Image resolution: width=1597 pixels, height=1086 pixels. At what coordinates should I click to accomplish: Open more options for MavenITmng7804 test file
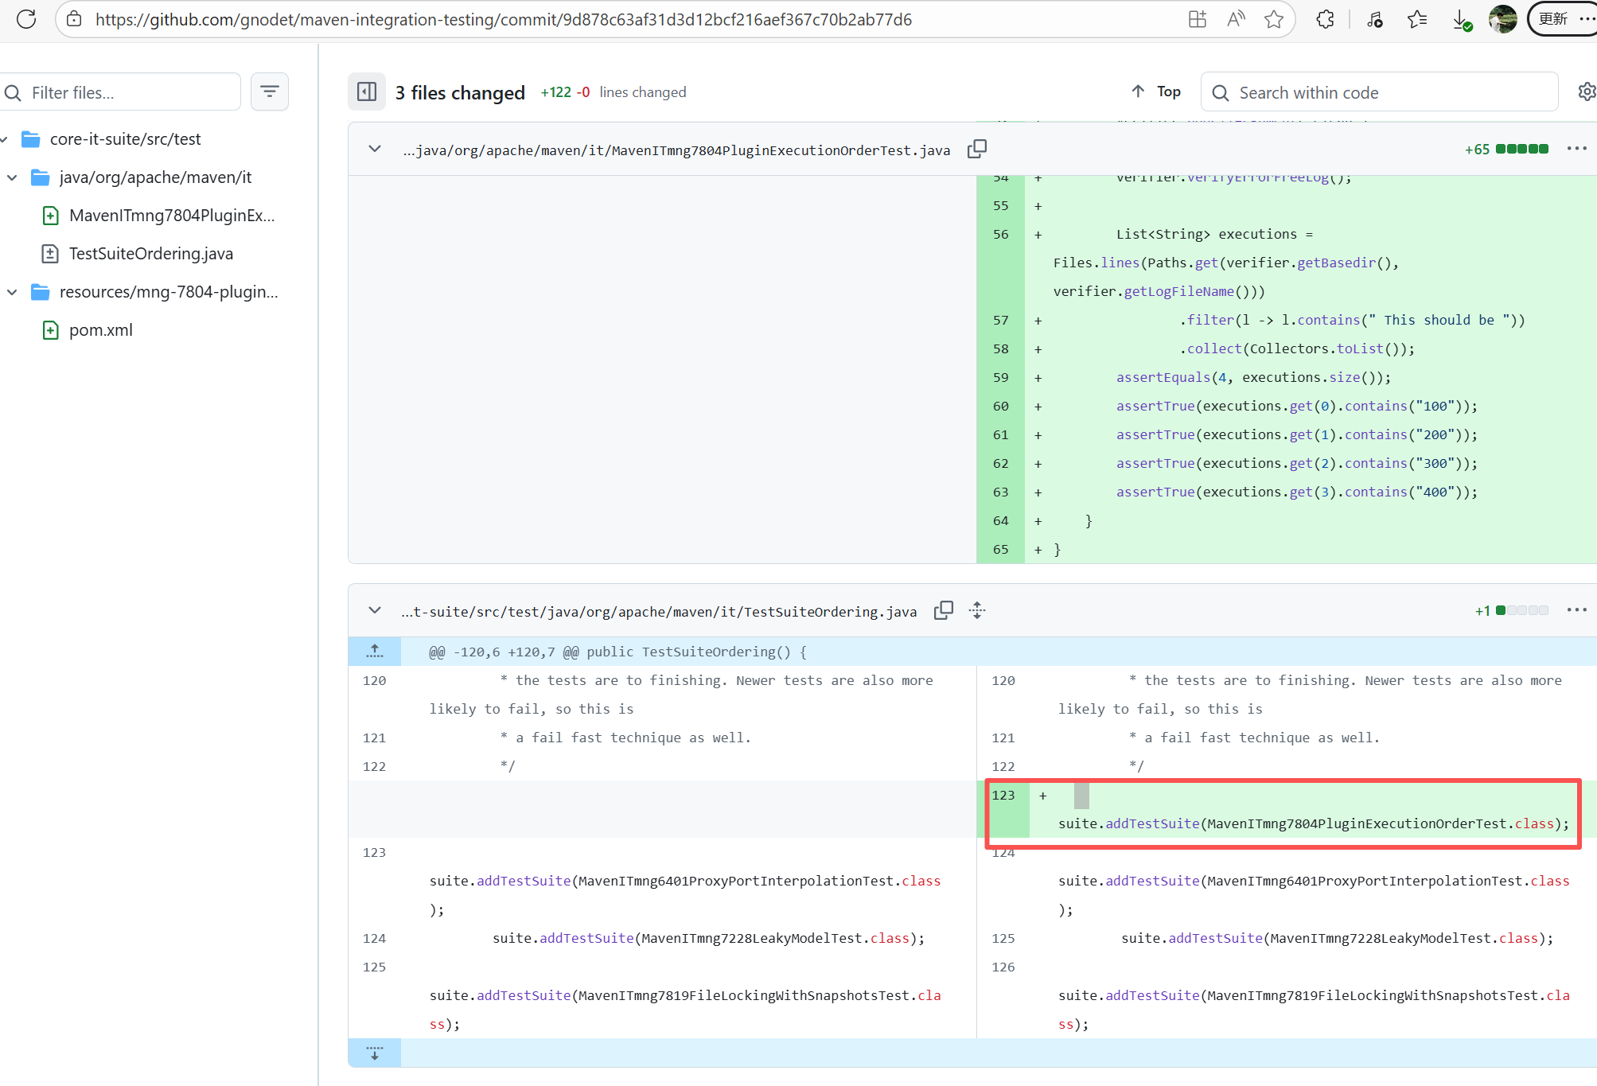point(1576,149)
